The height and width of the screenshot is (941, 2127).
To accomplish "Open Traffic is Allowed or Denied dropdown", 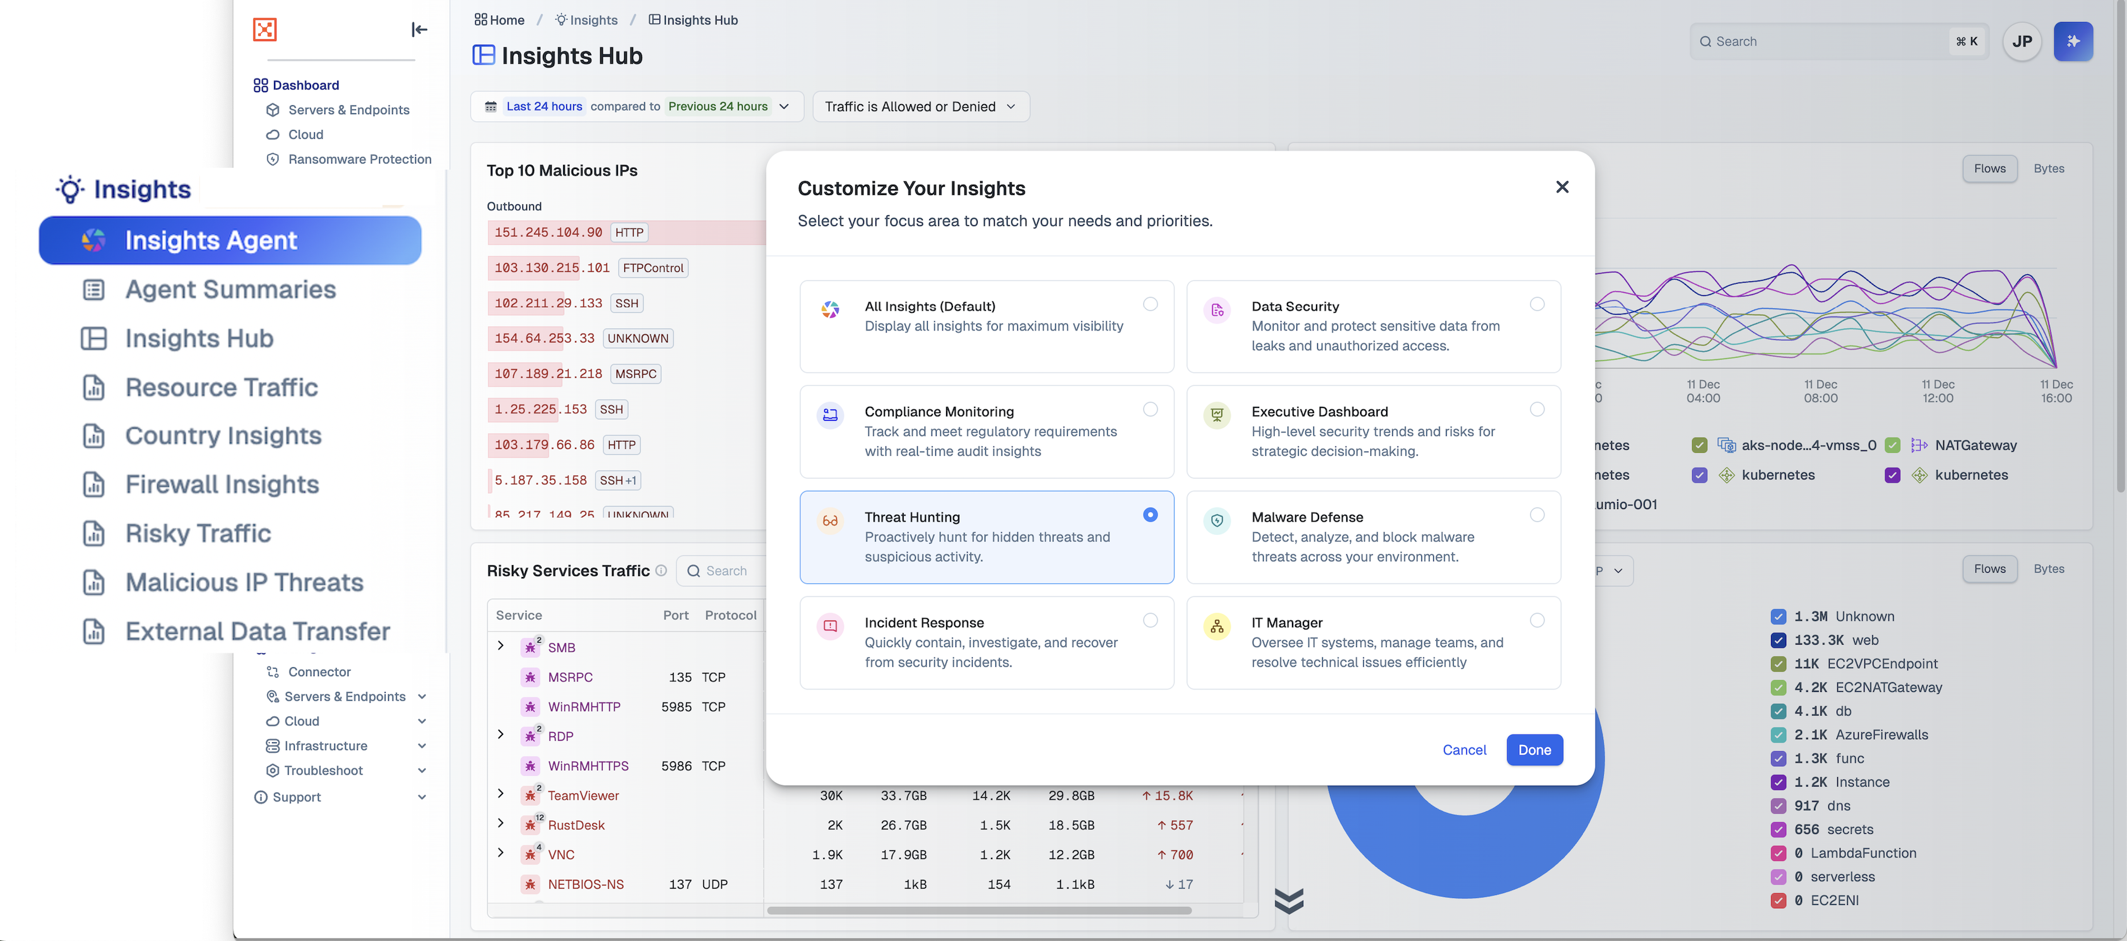I will pos(921,107).
